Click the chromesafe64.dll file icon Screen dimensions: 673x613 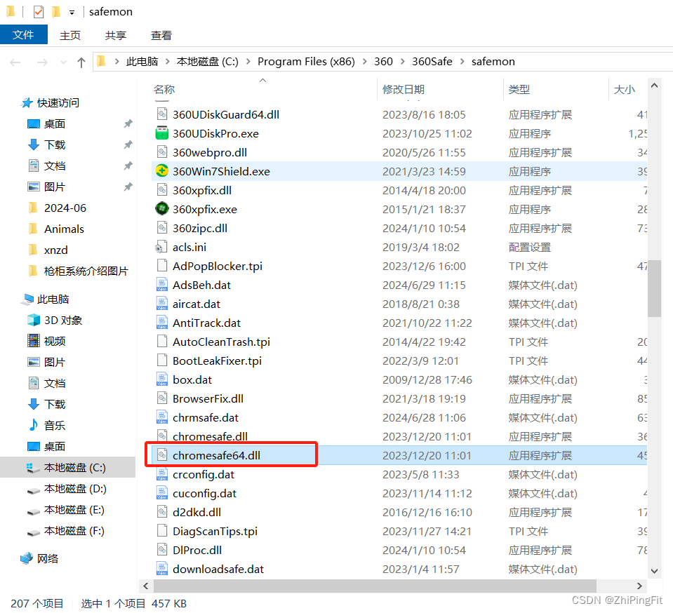[x=162, y=455]
